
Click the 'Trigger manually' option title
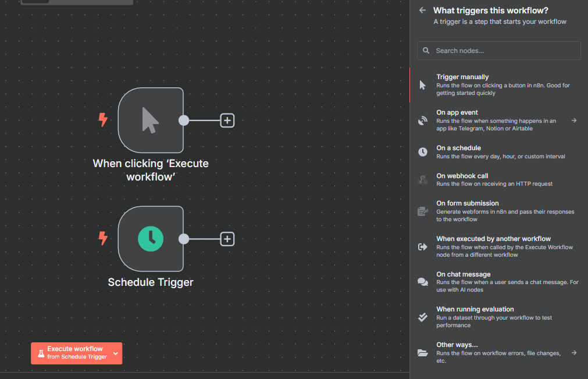tap(462, 77)
